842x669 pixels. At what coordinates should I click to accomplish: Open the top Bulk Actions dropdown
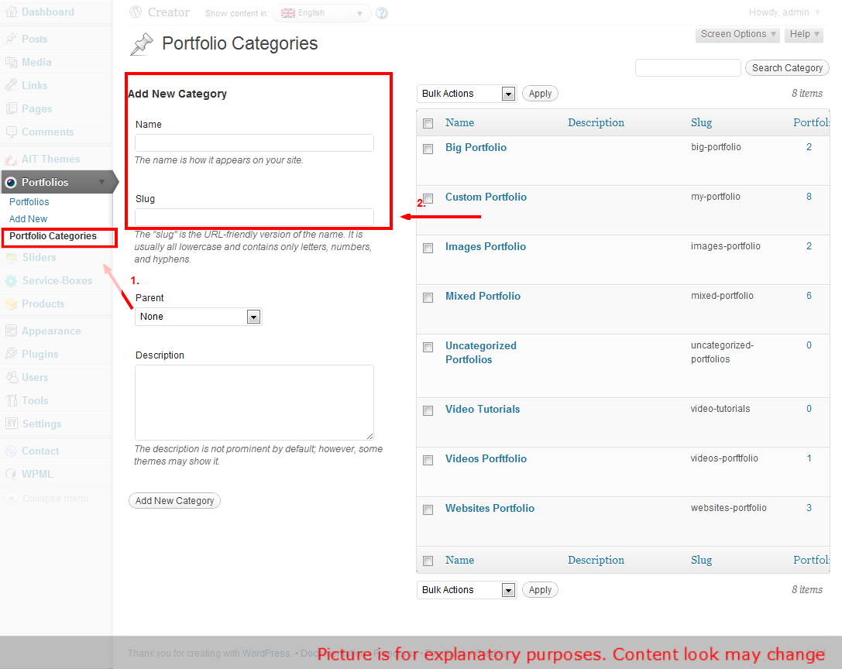click(x=466, y=94)
